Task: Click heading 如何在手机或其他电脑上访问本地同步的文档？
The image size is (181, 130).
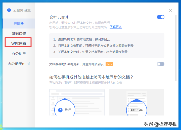Action: click(x=91, y=77)
